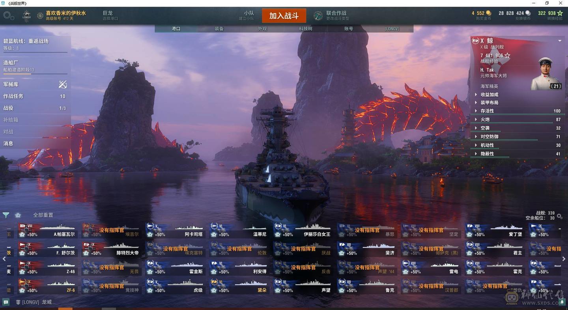Select the 阿卡司塔 ship
568x310 pixels.
coord(175,230)
